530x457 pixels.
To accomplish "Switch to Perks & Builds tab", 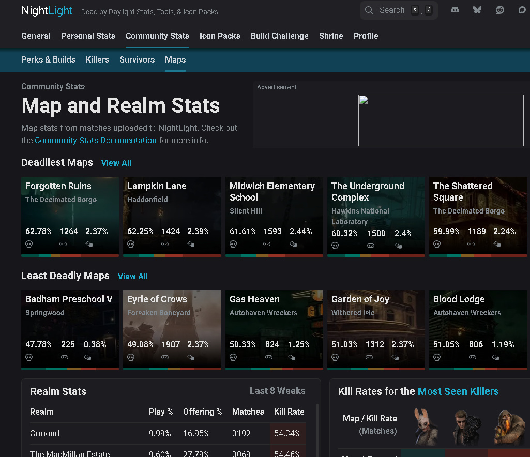I will pyautogui.click(x=48, y=59).
